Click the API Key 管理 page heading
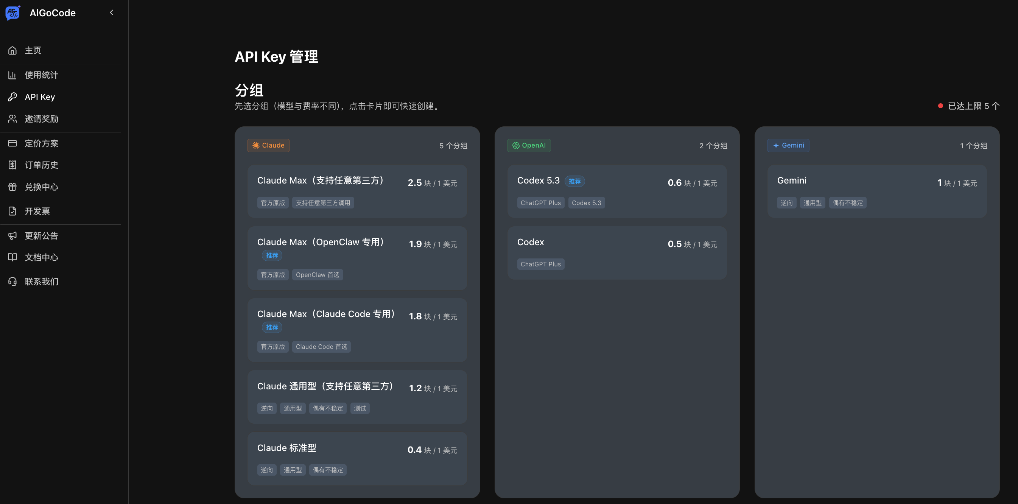Screen dimensions: 1018x504 [276, 57]
